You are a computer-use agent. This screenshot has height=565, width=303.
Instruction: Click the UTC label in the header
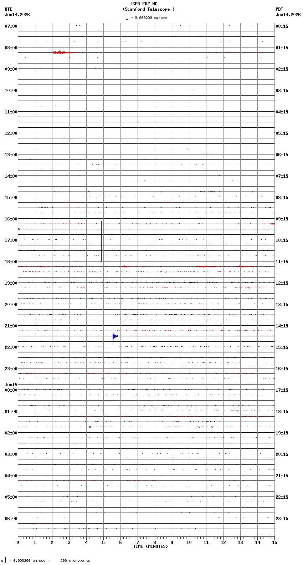coord(9,9)
